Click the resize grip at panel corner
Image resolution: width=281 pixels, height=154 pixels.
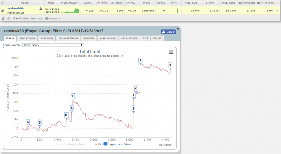pyautogui.click(x=179, y=152)
